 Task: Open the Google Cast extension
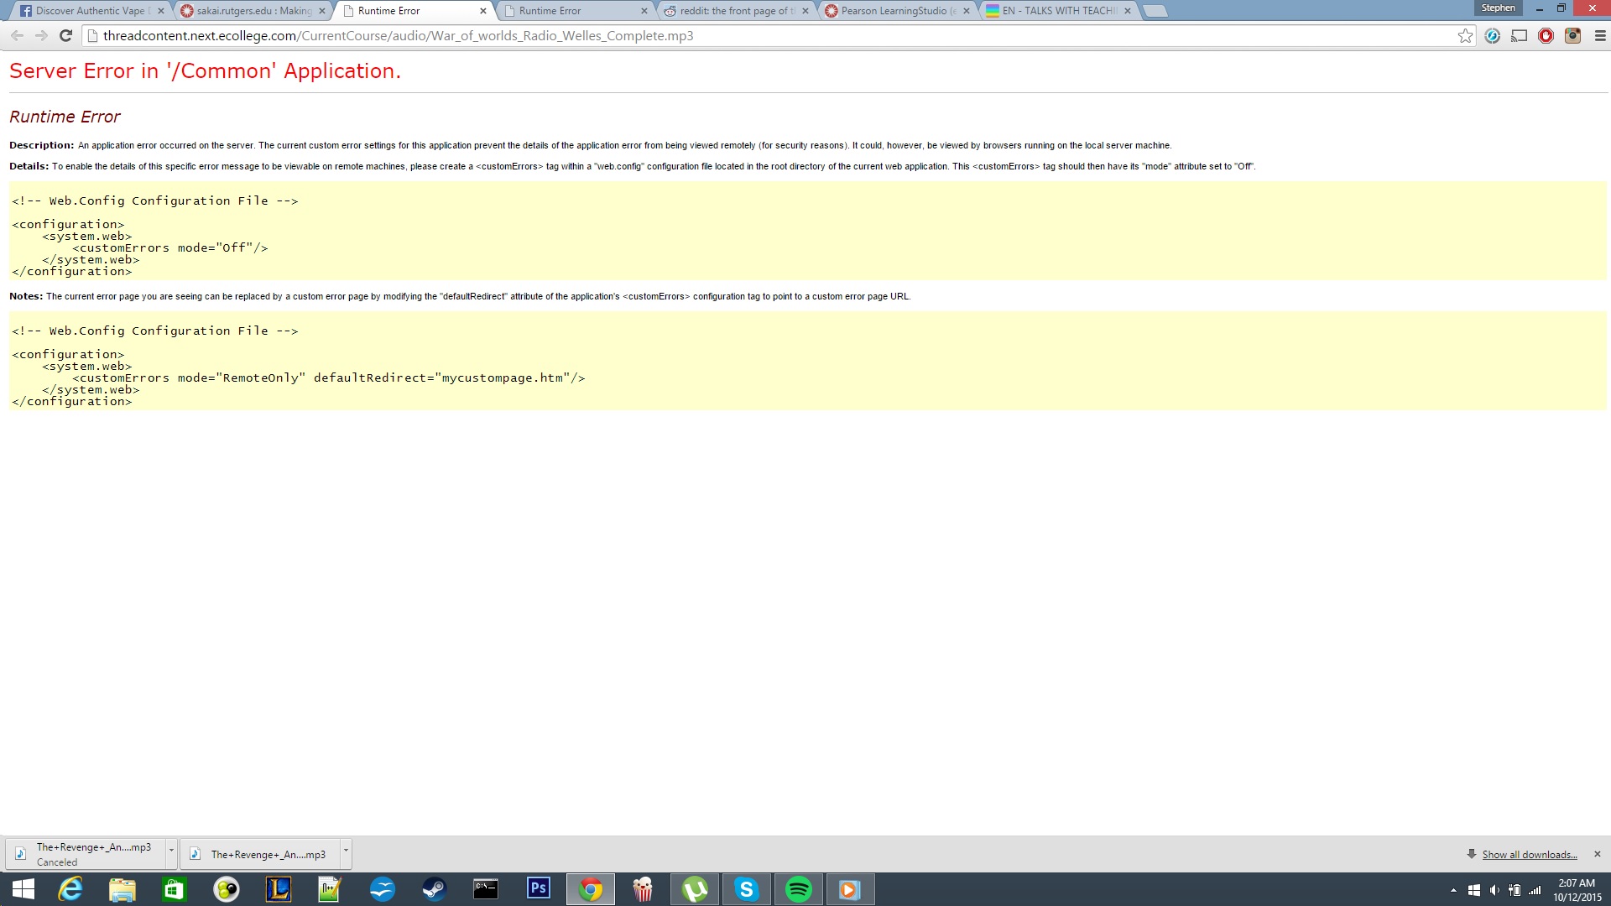click(x=1519, y=36)
